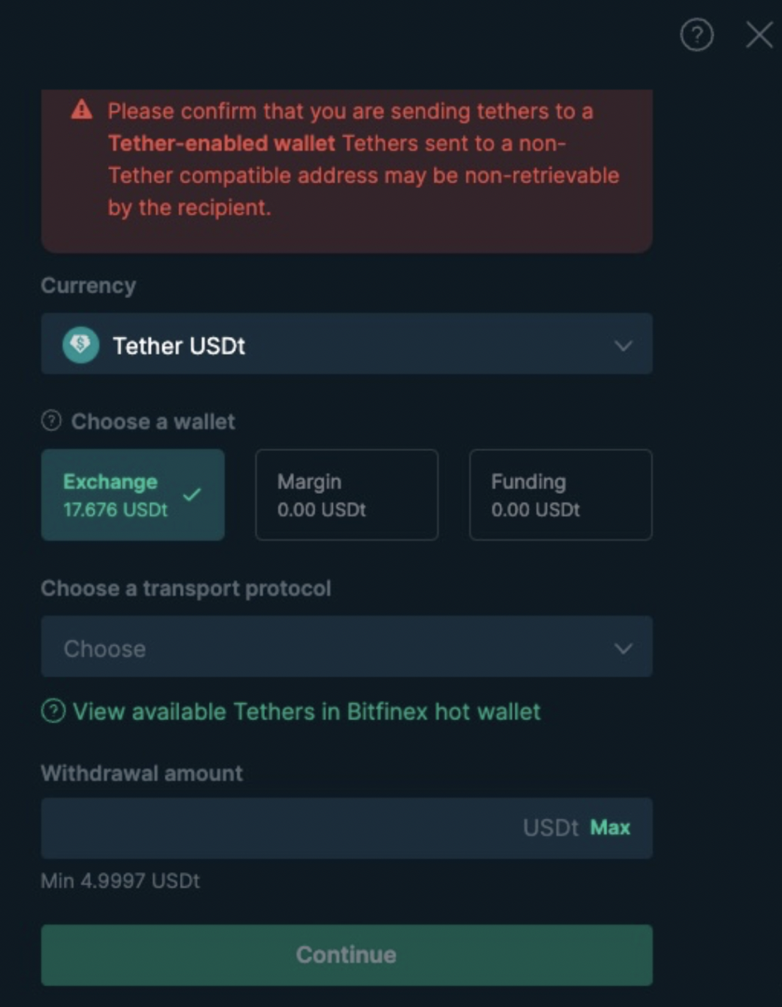782x1007 pixels.
Task: Focus the Withdrawal amount input field
Action: tap(347, 829)
